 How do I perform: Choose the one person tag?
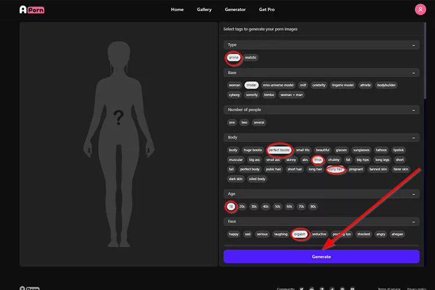pos(232,122)
